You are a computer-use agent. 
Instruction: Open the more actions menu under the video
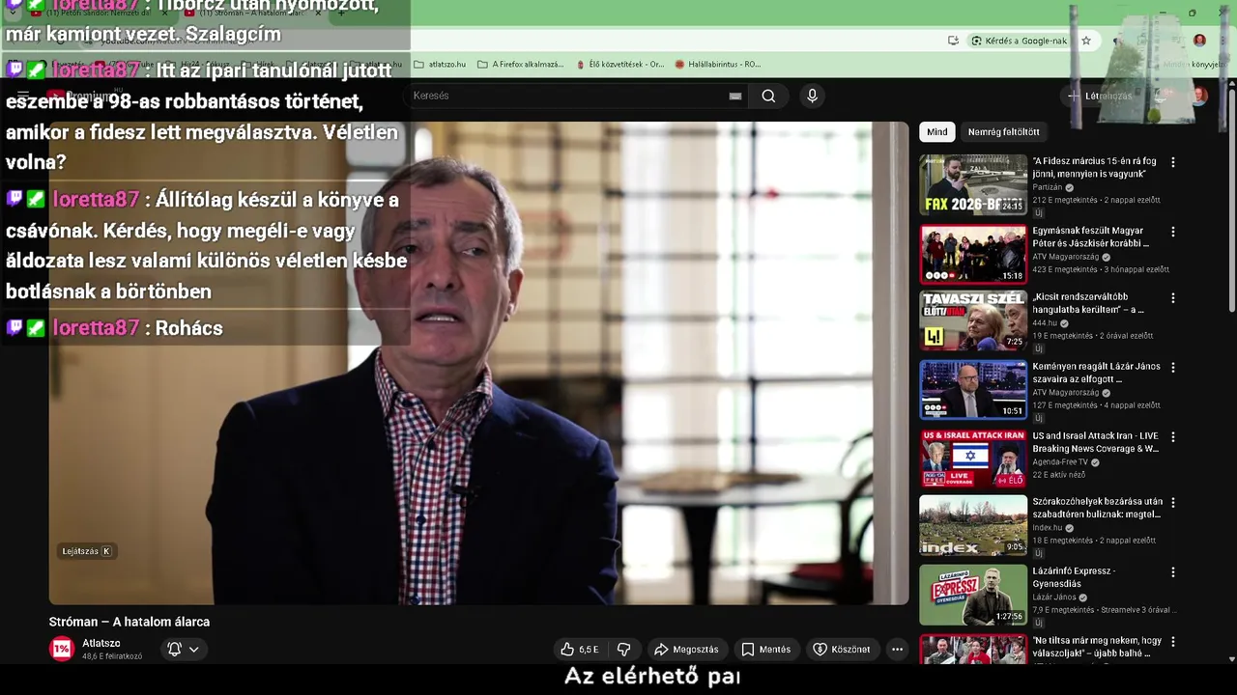[897, 650]
